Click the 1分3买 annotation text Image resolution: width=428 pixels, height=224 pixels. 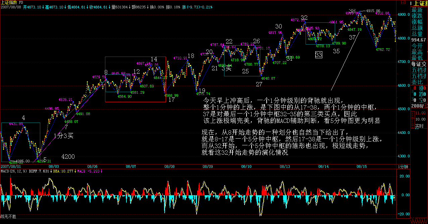click(x=63, y=136)
